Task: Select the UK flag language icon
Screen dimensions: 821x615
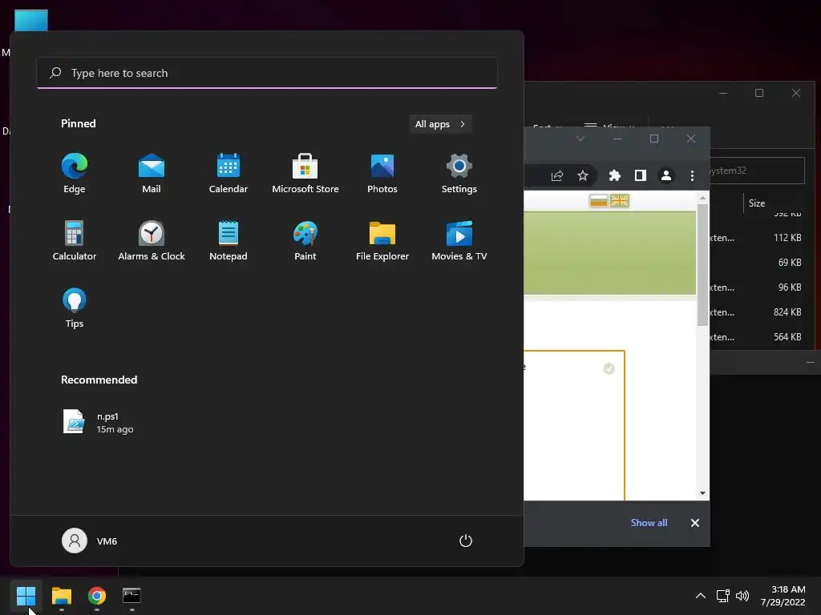Action: tap(620, 201)
